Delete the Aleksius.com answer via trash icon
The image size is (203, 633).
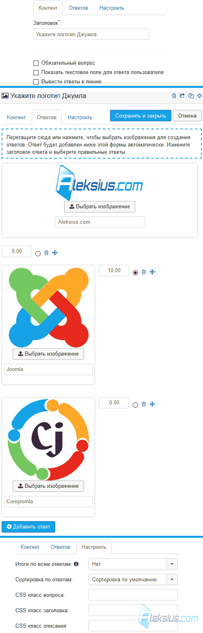pyautogui.click(x=46, y=253)
